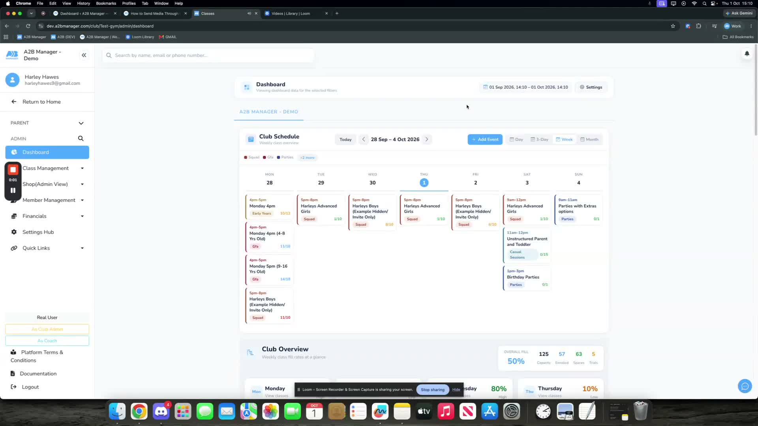
Task: Collapse the sidebar with double-chevron icon
Action: click(x=84, y=55)
